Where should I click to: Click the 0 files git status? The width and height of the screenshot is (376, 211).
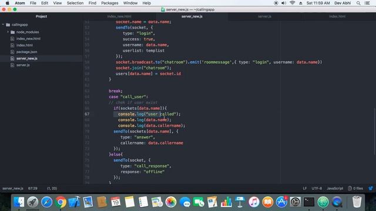click(x=355, y=188)
